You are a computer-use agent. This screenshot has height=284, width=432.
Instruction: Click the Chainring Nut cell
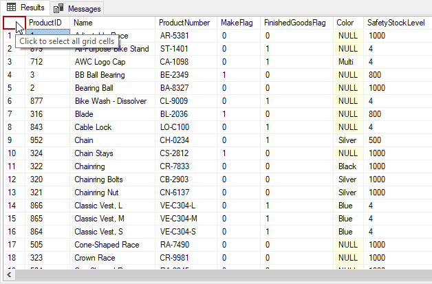pyautogui.click(x=113, y=193)
